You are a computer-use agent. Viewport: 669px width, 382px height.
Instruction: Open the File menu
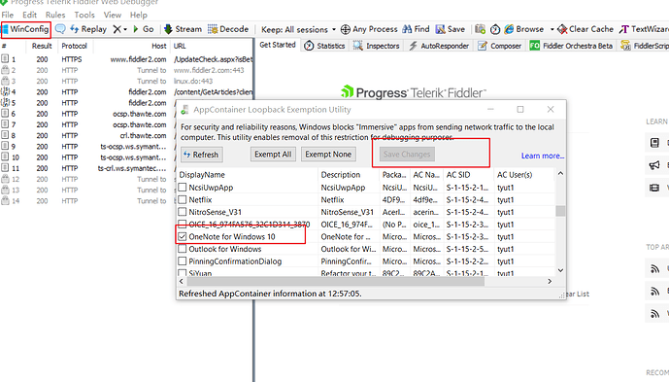coord(7,15)
